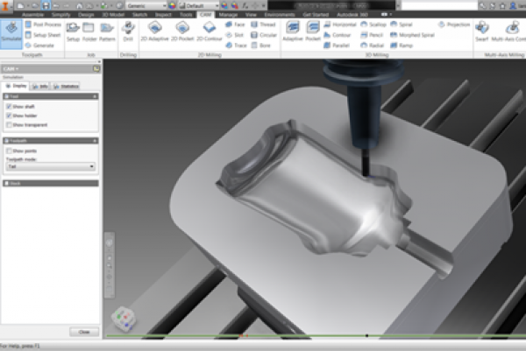
Task: Select the Drill operation icon
Action: click(128, 32)
